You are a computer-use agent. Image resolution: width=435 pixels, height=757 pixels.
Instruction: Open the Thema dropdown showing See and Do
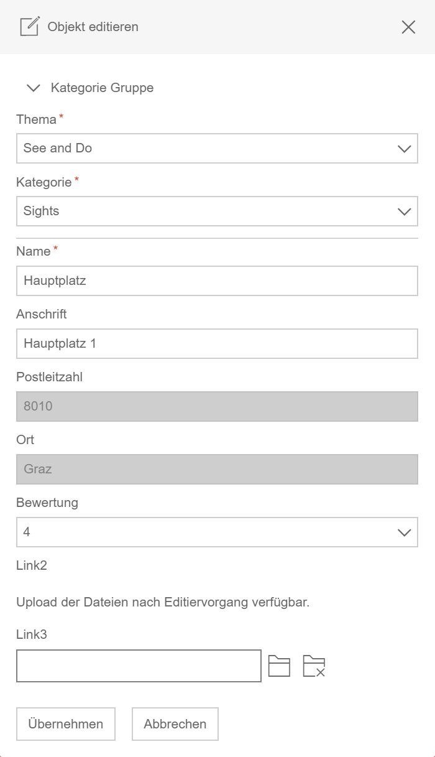(x=216, y=149)
